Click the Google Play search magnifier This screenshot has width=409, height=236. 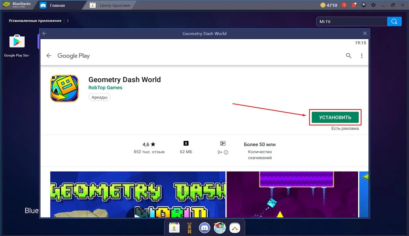click(349, 56)
